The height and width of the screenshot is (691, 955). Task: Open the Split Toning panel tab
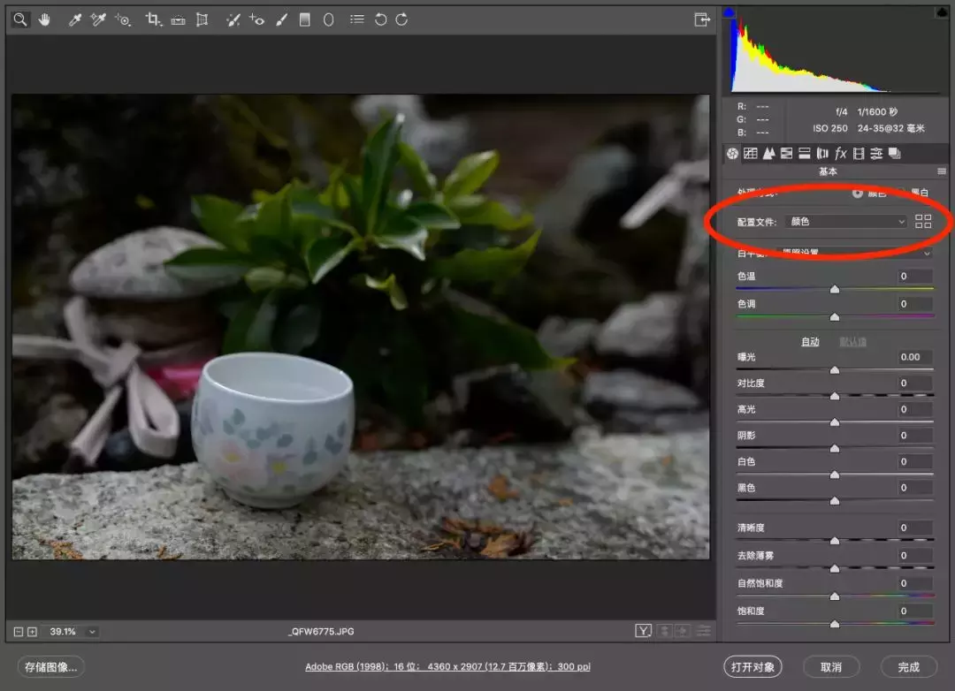(805, 154)
